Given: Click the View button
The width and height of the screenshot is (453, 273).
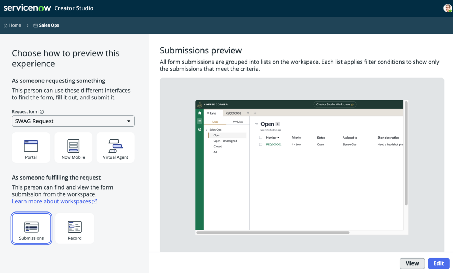Looking at the screenshot, I should 412,263.
